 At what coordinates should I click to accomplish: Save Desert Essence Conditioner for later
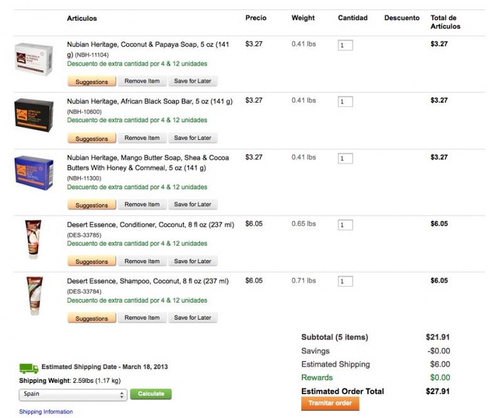[193, 261]
